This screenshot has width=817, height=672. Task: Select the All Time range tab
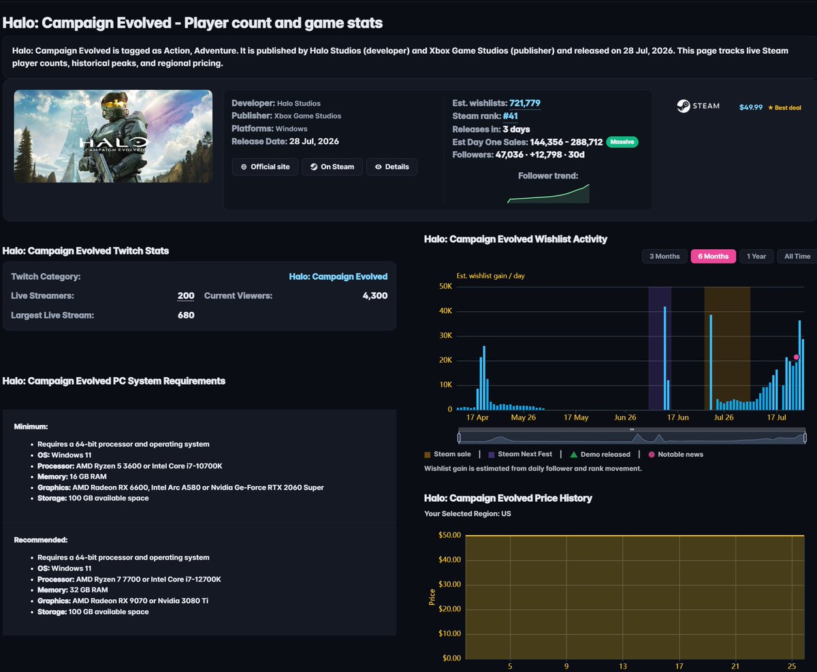pos(797,256)
